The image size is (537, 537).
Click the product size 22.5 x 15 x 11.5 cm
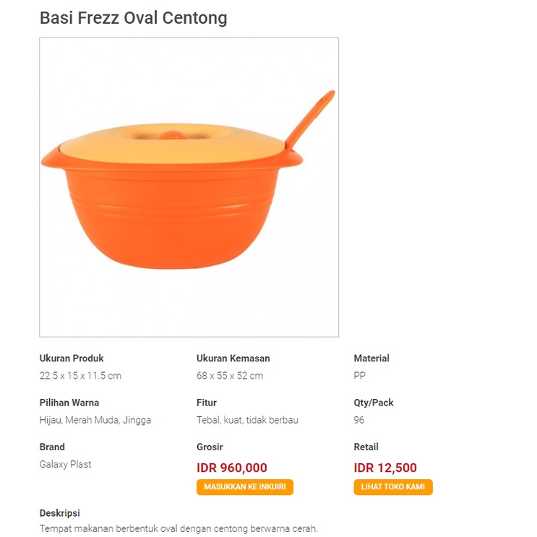(x=80, y=376)
